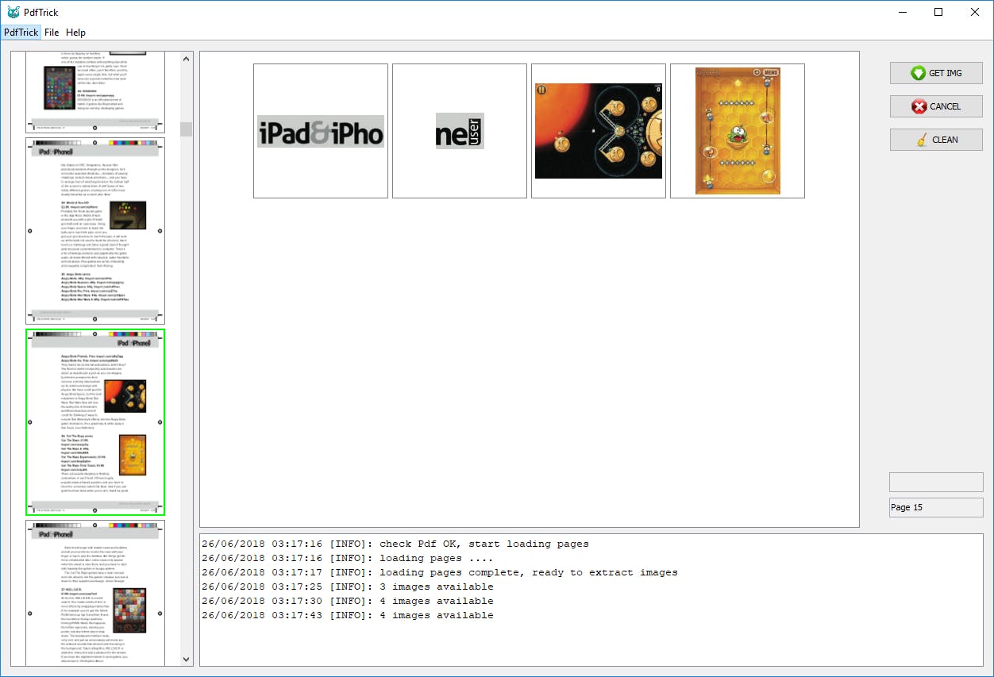Viewport: 994px width, 677px height.
Task: Minimize the PdfTrick window
Action: coord(902,12)
